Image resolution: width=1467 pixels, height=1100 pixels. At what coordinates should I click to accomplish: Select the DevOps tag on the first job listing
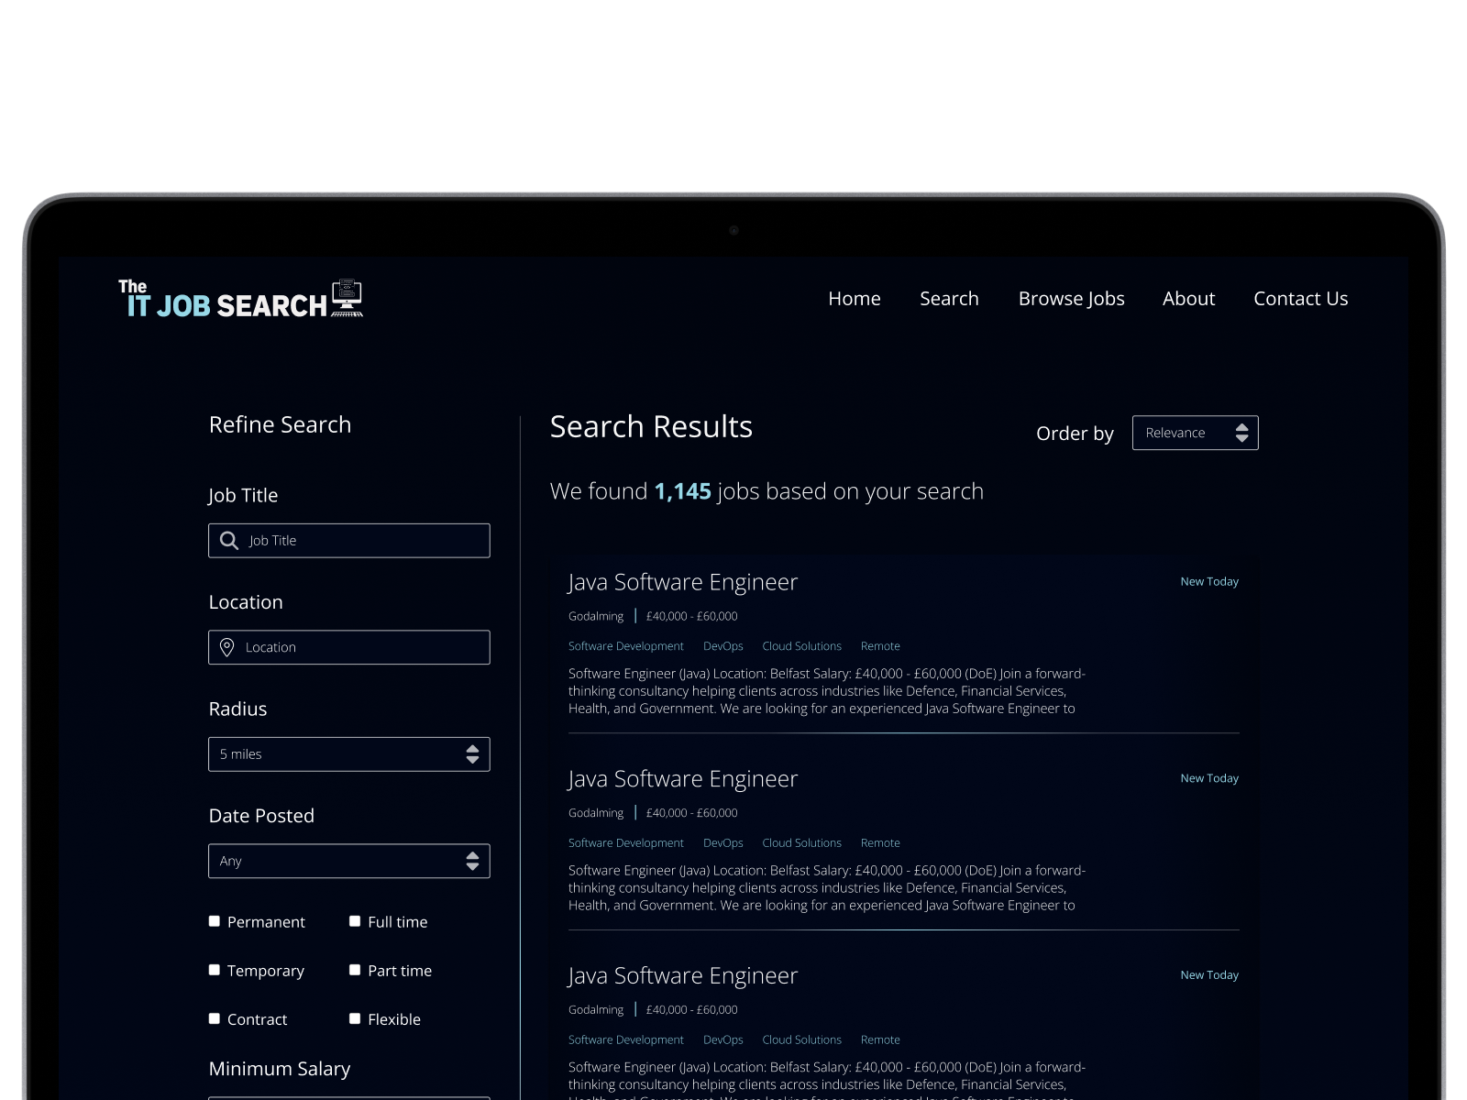pos(723,645)
